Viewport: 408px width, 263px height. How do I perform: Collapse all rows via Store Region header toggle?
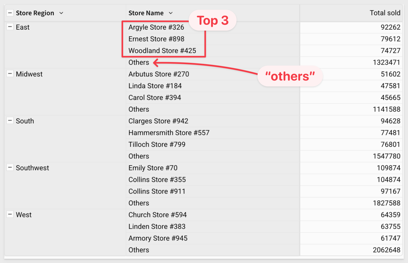click(x=10, y=13)
